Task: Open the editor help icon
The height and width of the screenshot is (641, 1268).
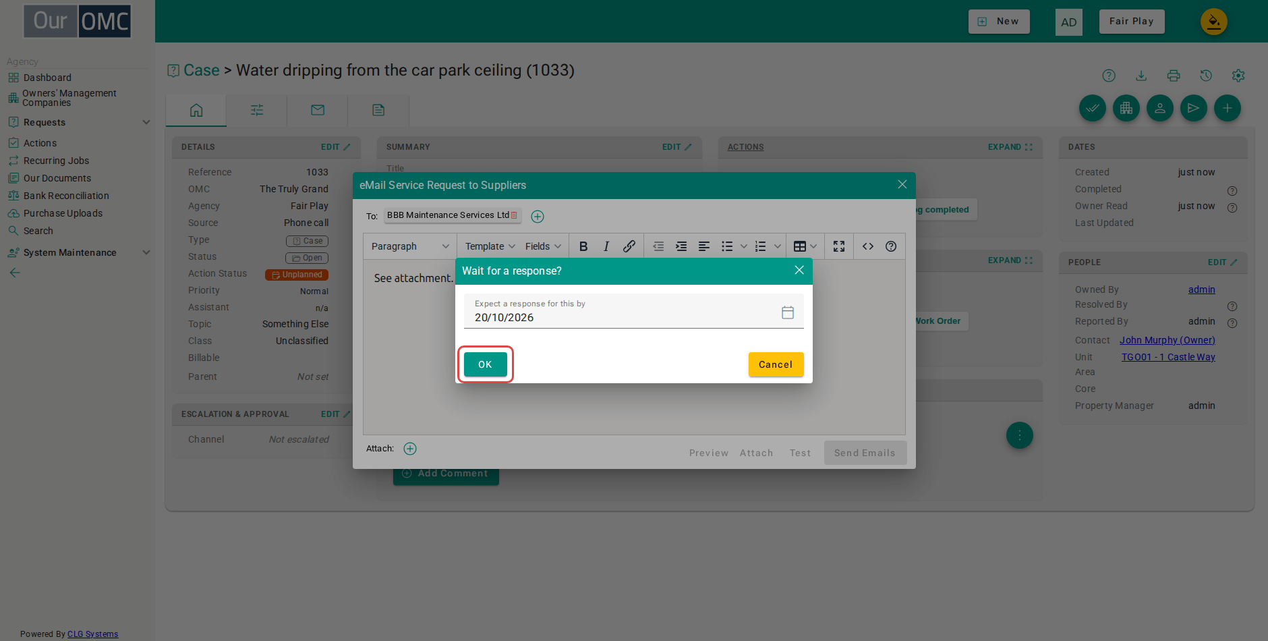Action: [x=891, y=246]
